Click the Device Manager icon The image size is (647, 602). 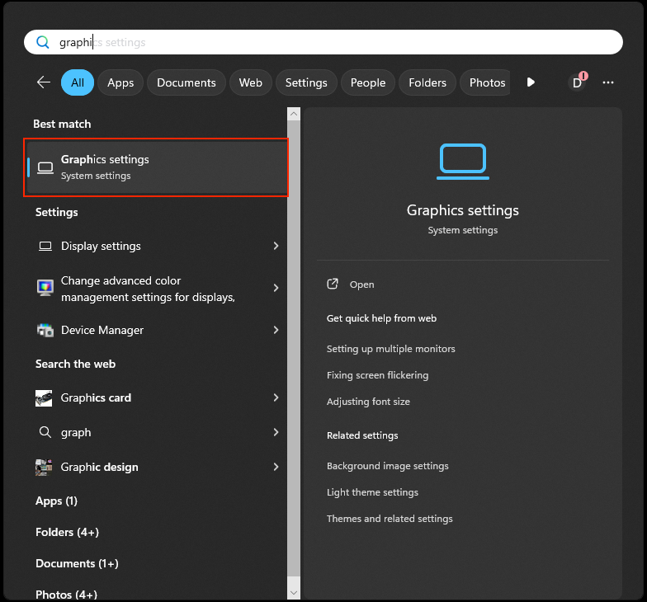(45, 330)
